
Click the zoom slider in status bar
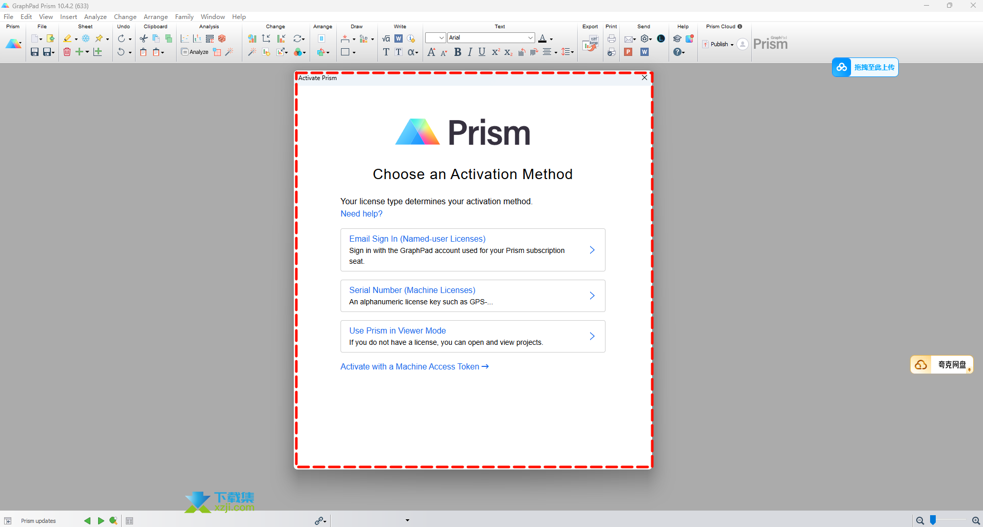(933, 520)
